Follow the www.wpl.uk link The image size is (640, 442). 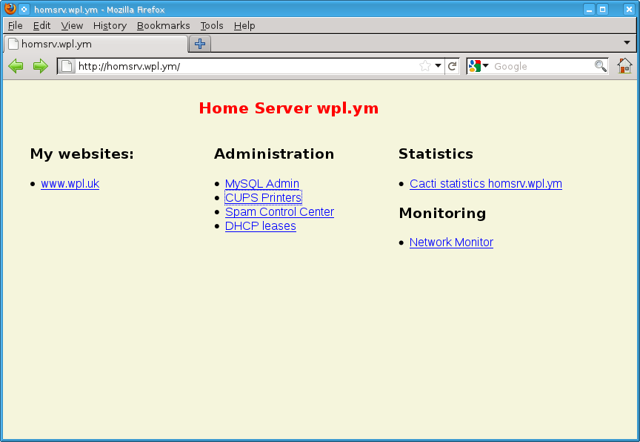70,184
